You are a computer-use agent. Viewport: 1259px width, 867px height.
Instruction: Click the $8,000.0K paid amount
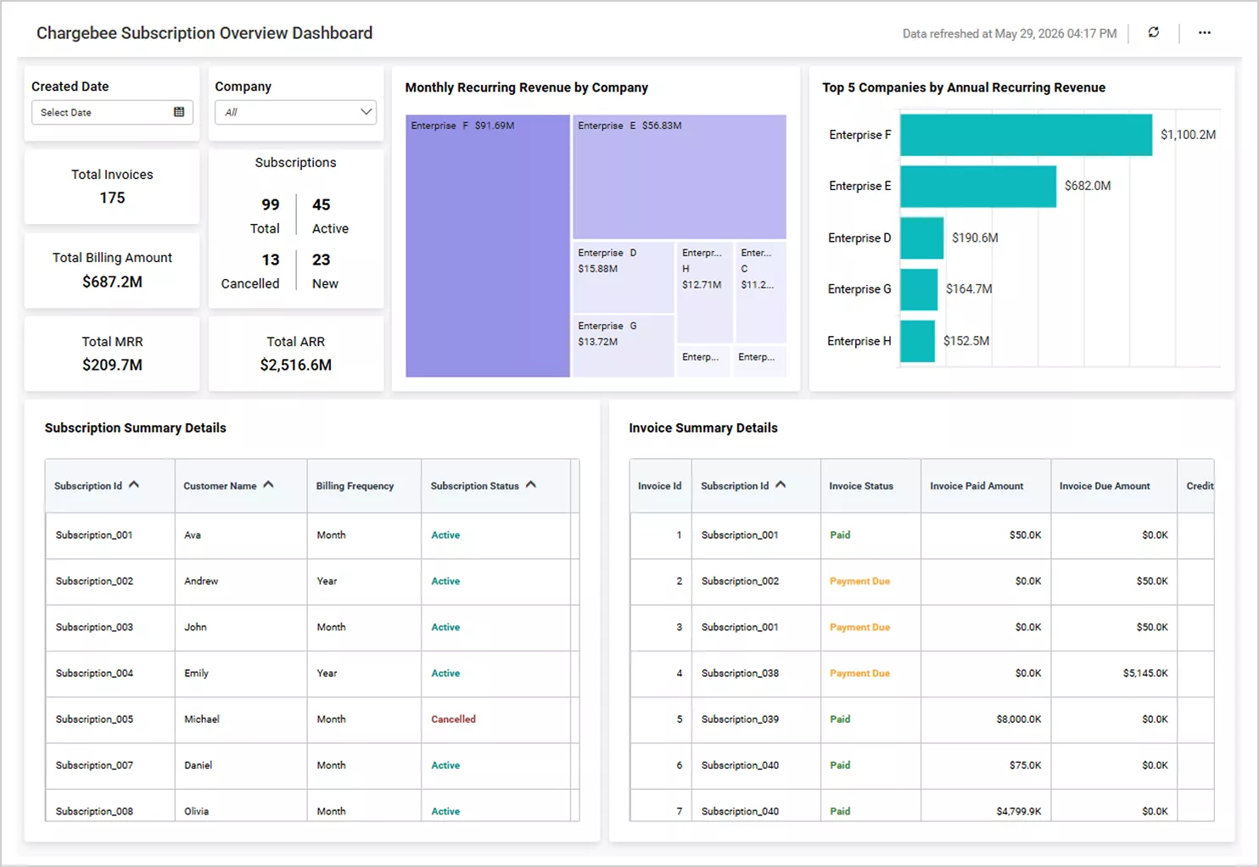click(1019, 719)
